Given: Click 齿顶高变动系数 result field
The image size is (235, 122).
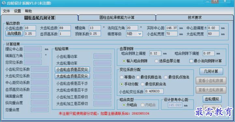Looking at the screenshot, I should click(x=40, y=89).
